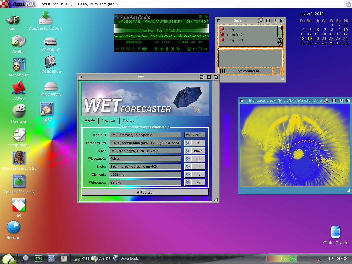Cycle the Ciśnienie unit mb selector
This screenshot has width=352, height=264.
point(195,174)
